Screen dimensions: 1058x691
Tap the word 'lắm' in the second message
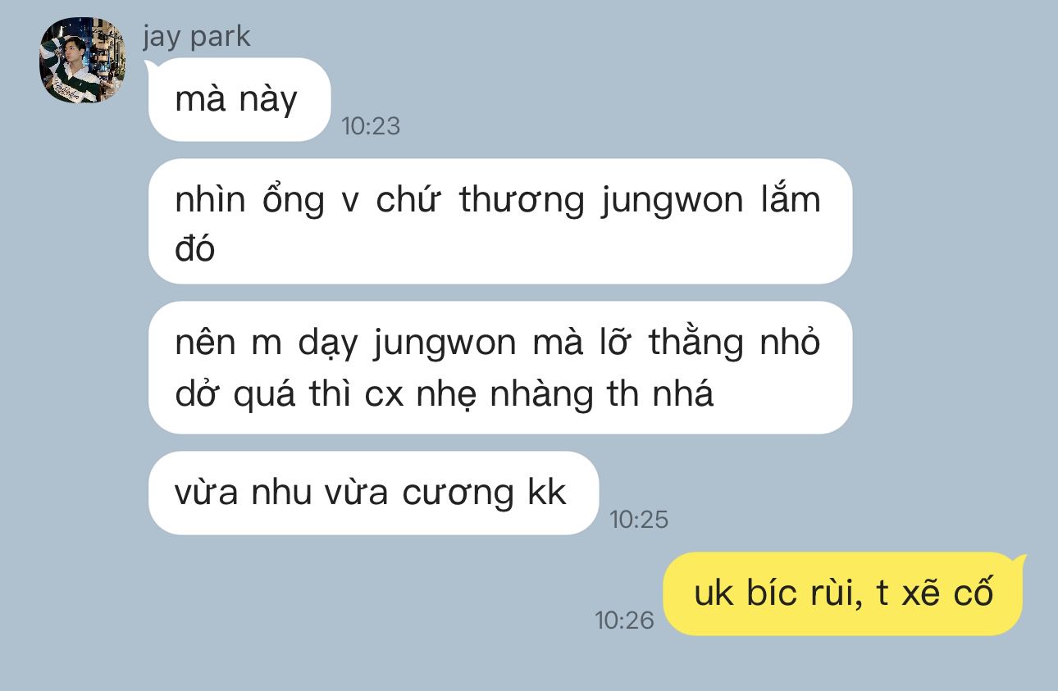coord(791,198)
